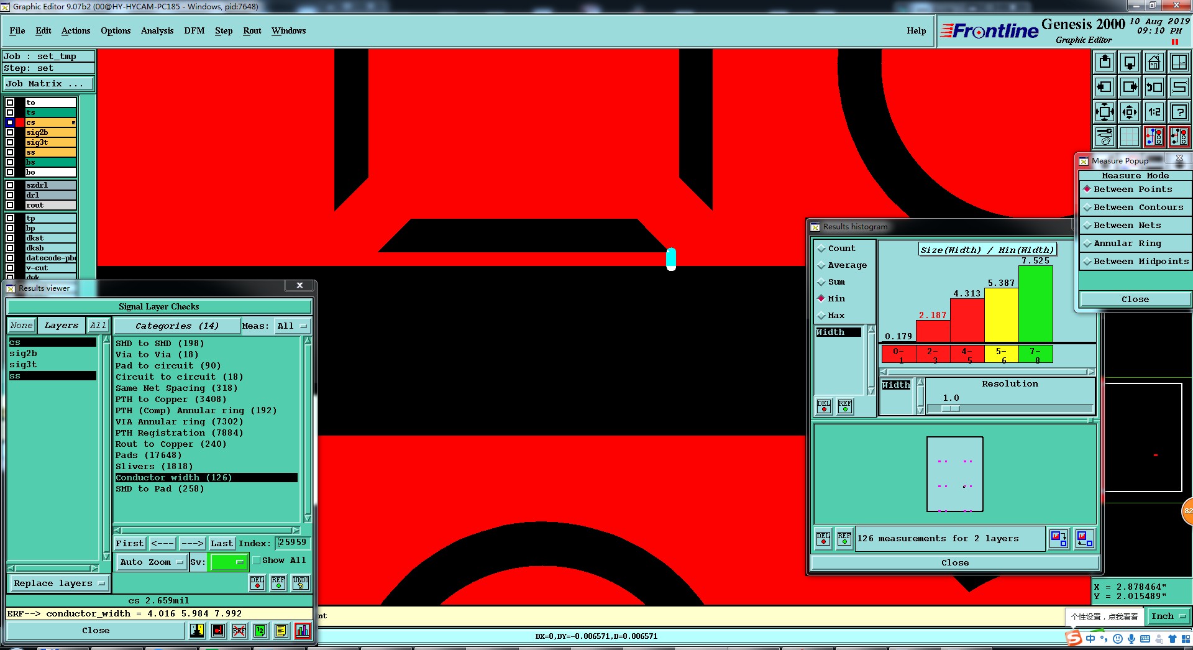Open the Auto Zoom dropdown
The height and width of the screenshot is (650, 1193).
click(x=152, y=562)
